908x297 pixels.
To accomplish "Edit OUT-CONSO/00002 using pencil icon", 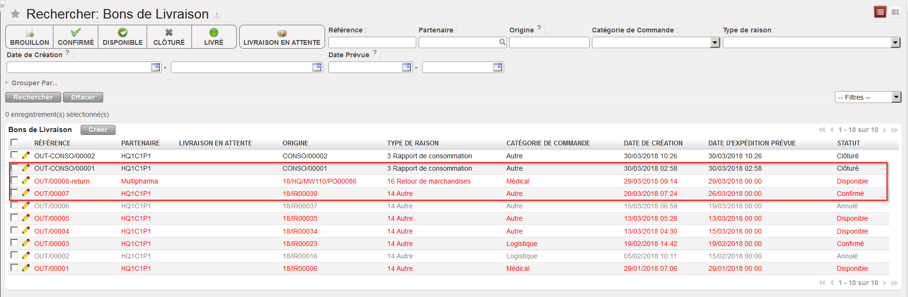I will pos(26,155).
